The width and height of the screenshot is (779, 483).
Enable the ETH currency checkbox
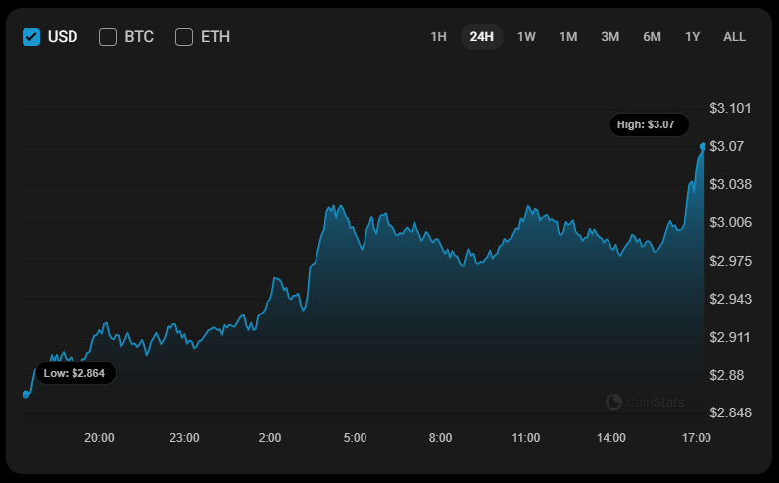184,37
